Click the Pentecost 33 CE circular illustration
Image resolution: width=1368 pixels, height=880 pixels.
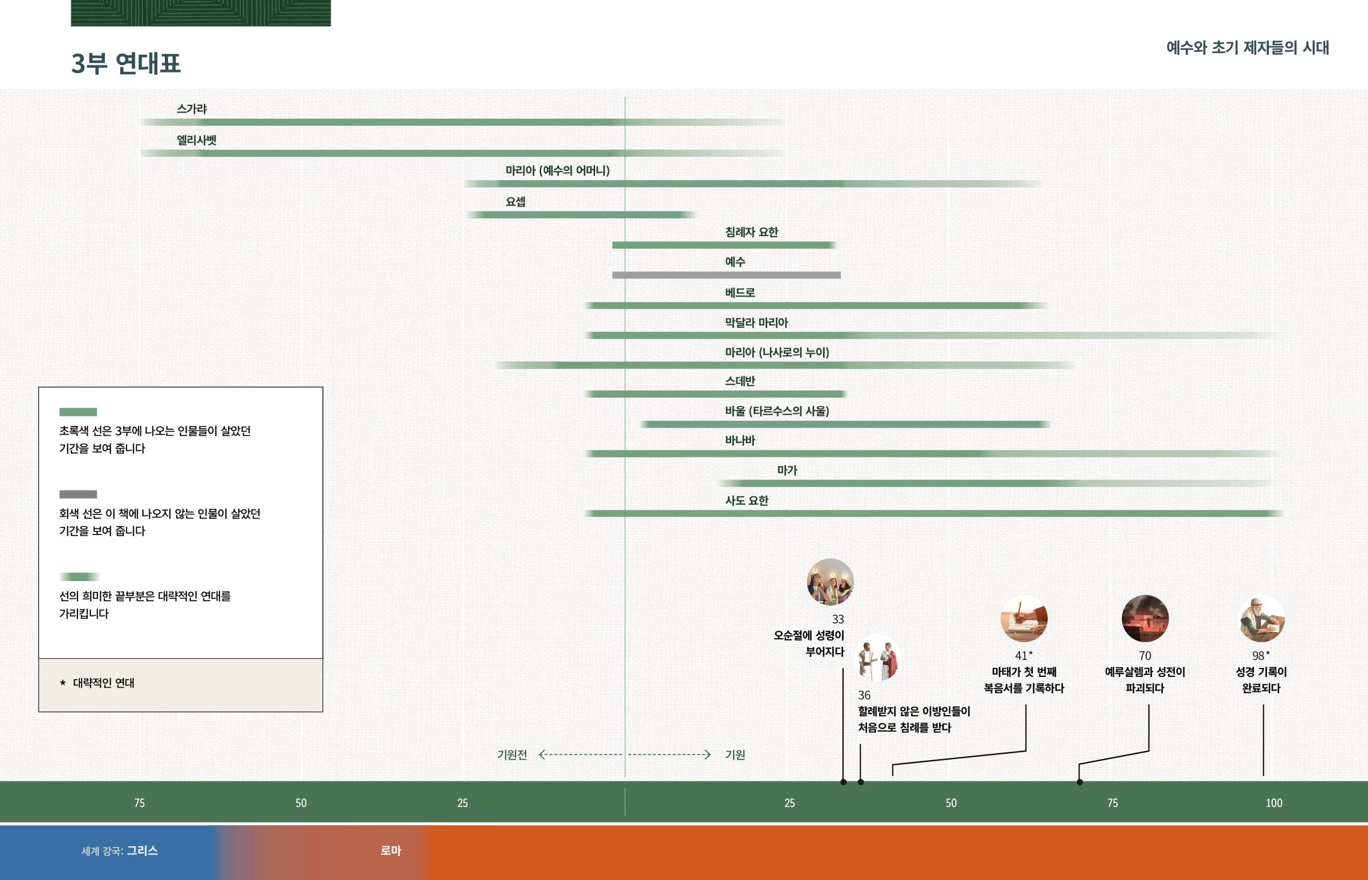coord(830,582)
